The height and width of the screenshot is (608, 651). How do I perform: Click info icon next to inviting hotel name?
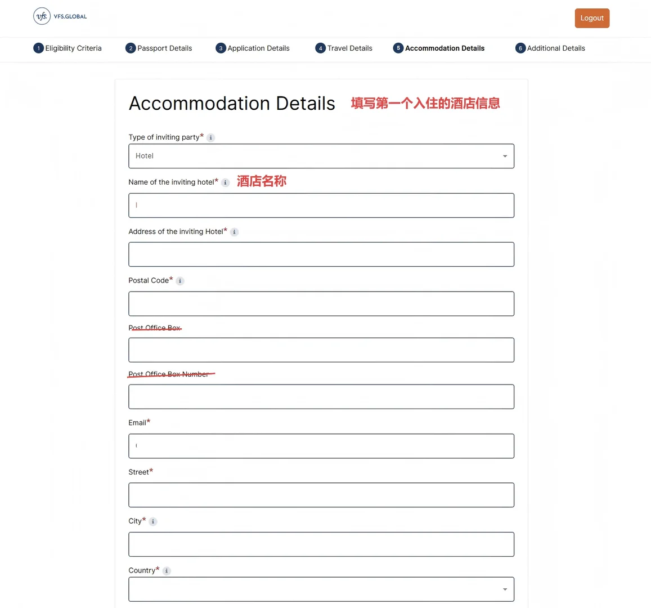226,182
